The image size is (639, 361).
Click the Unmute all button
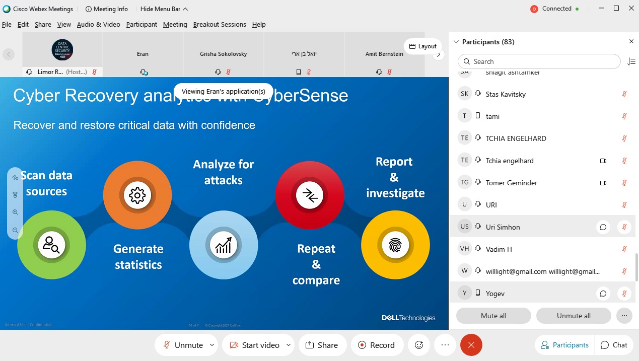point(574,316)
